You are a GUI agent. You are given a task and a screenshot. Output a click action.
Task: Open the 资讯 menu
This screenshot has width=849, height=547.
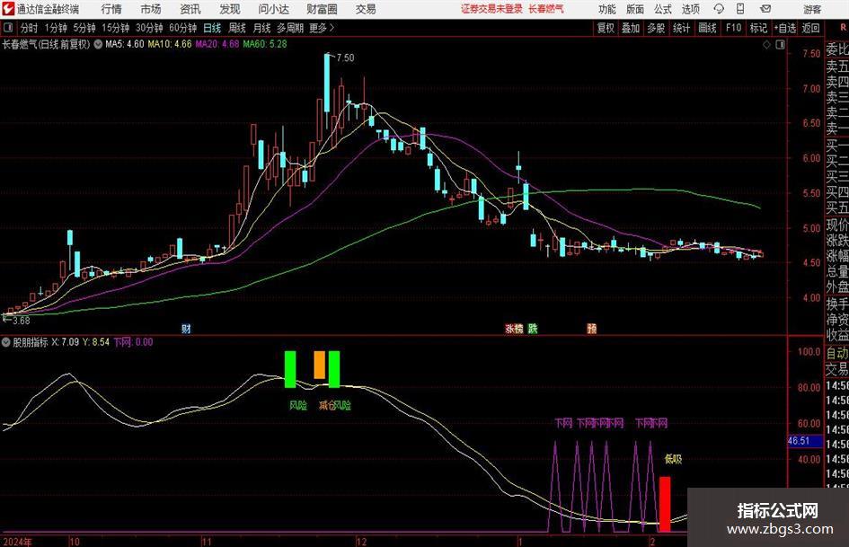tap(190, 9)
